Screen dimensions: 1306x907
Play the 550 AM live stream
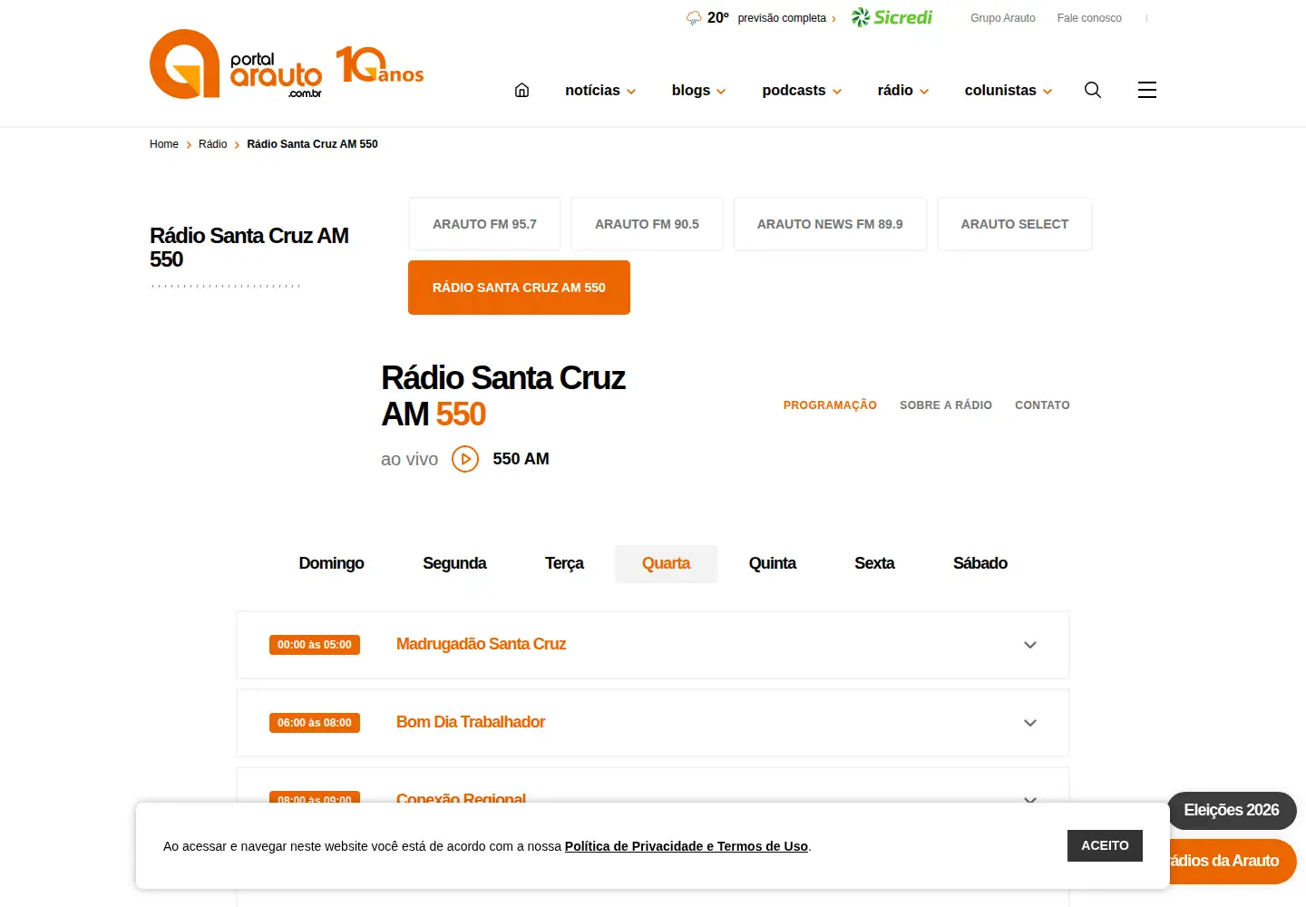[465, 459]
